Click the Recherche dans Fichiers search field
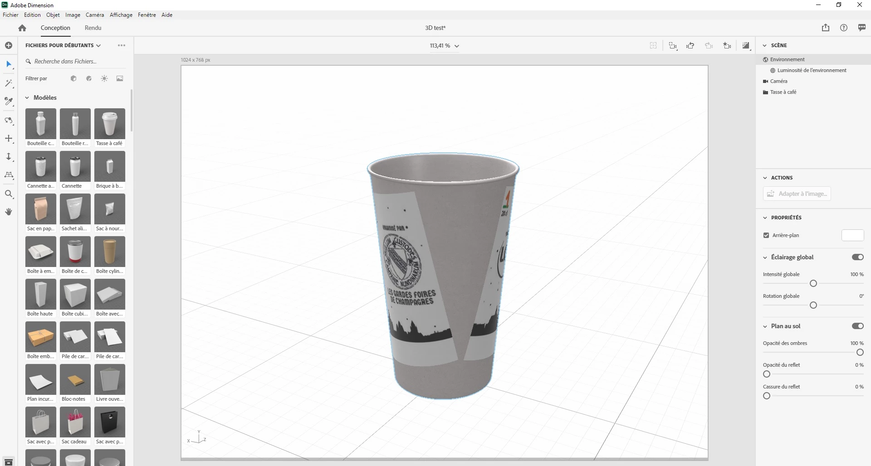 point(75,61)
